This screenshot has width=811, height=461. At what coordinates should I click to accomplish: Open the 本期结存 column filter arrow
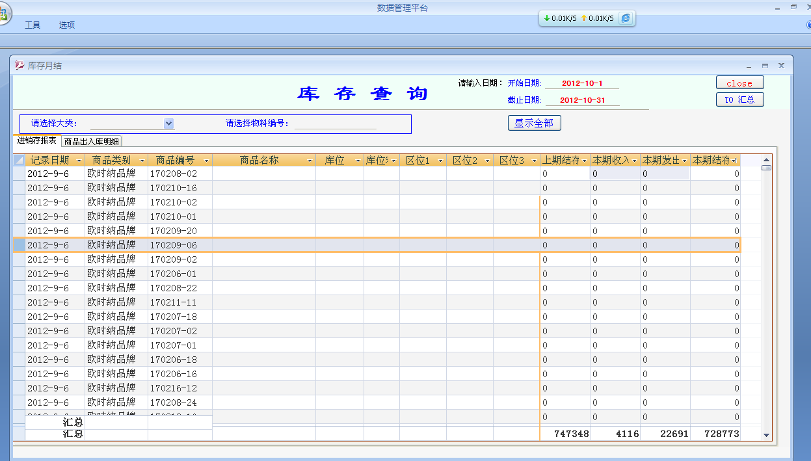735,161
